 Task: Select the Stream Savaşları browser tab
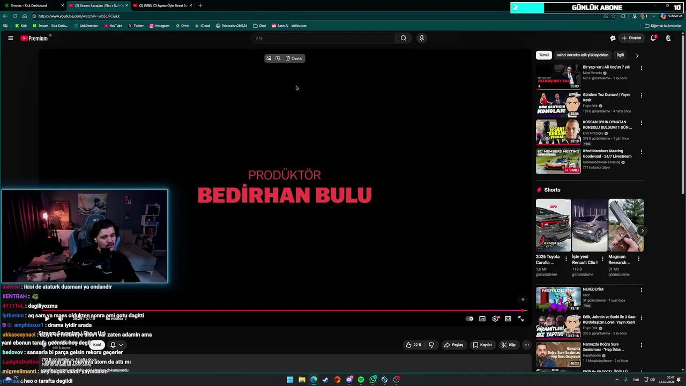pos(99,5)
